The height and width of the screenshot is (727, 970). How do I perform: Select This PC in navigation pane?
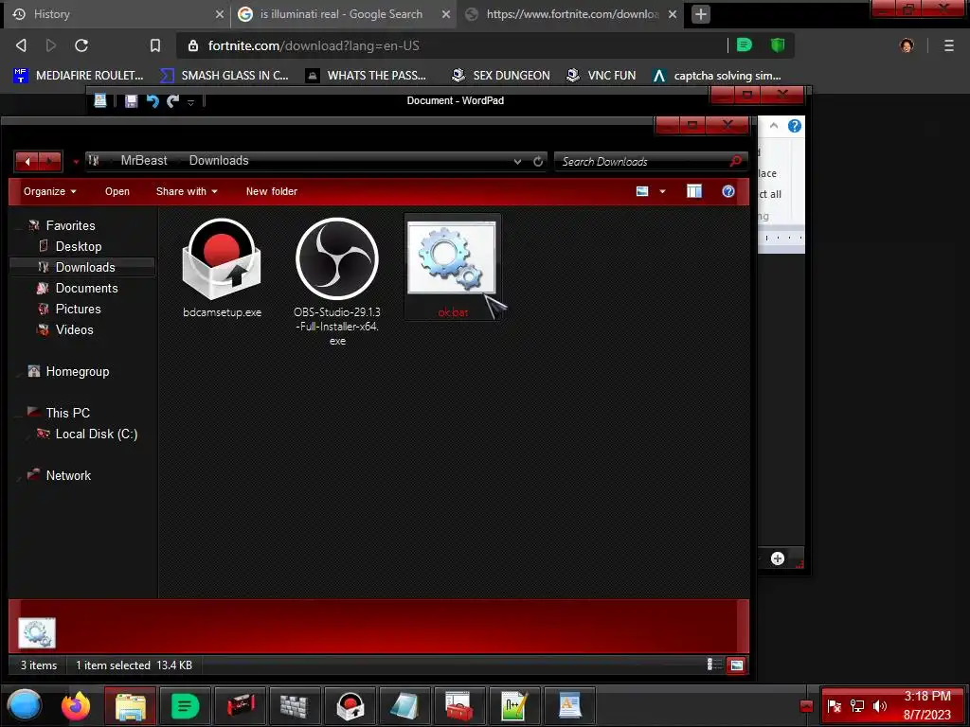(67, 413)
